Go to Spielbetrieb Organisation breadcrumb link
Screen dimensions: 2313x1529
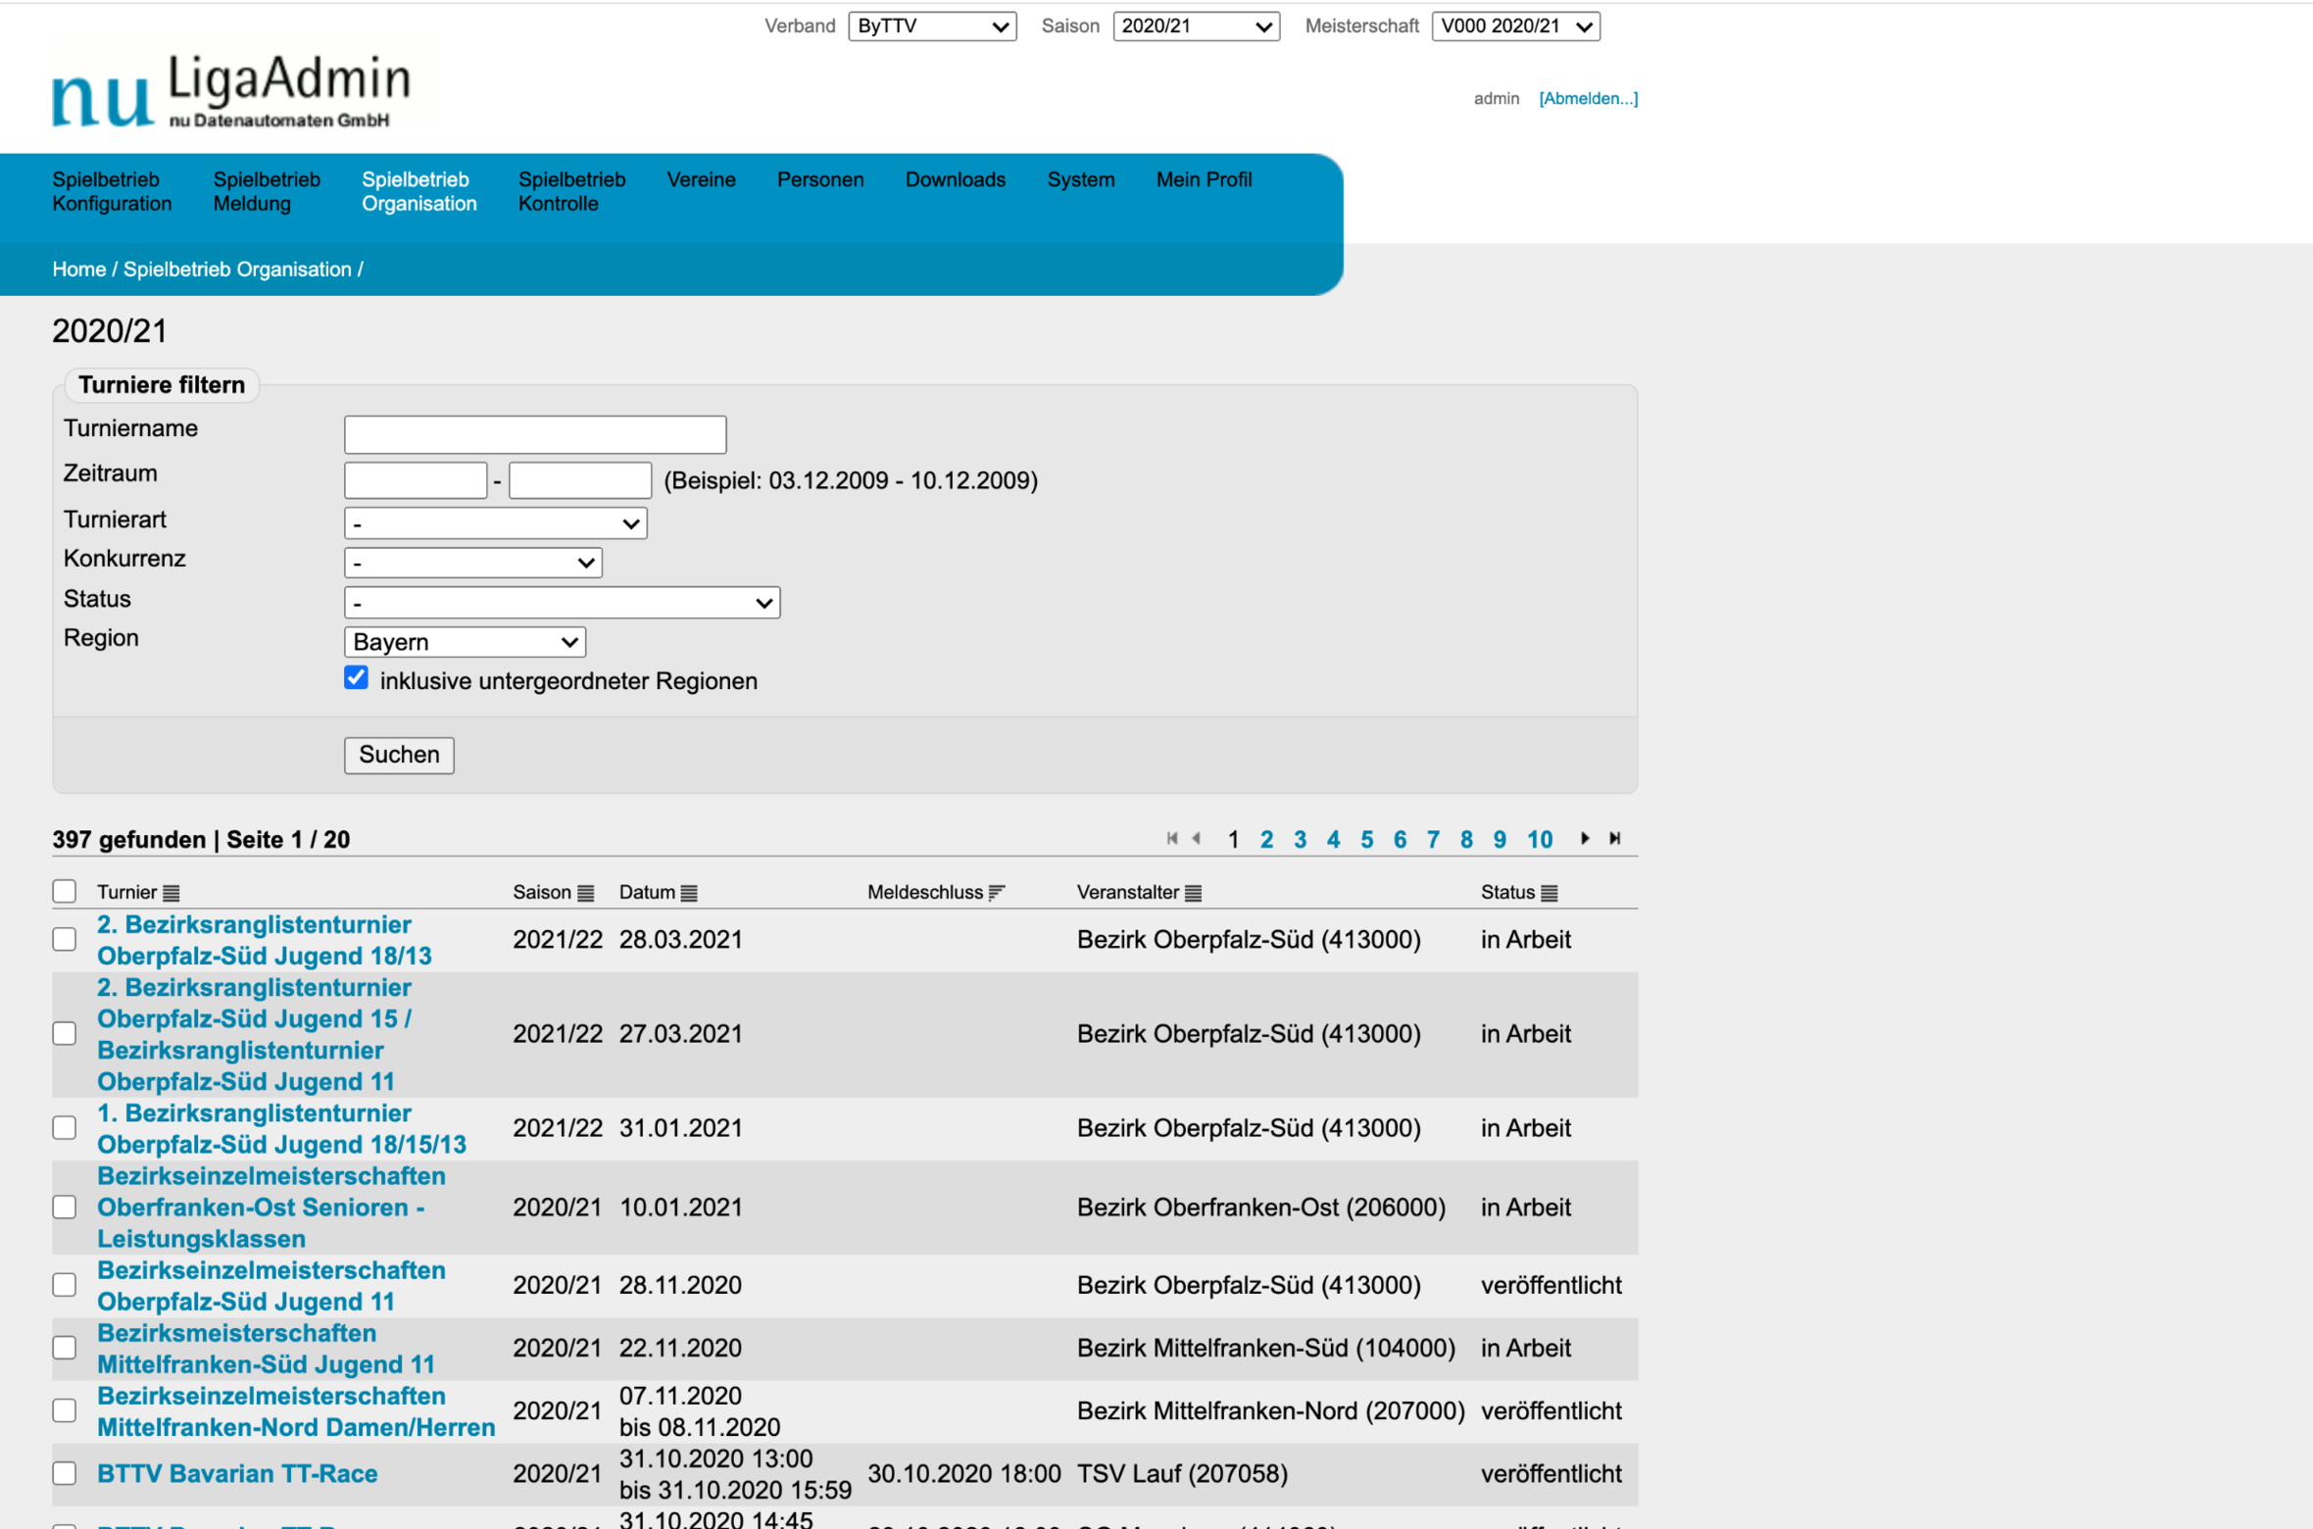click(237, 270)
